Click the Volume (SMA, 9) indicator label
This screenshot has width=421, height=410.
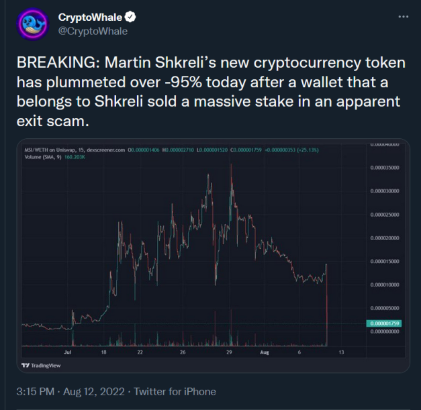pos(43,157)
